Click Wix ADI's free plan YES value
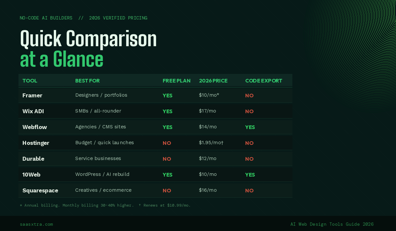This screenshot has width=396, height=231. click(x=168, y=112)
